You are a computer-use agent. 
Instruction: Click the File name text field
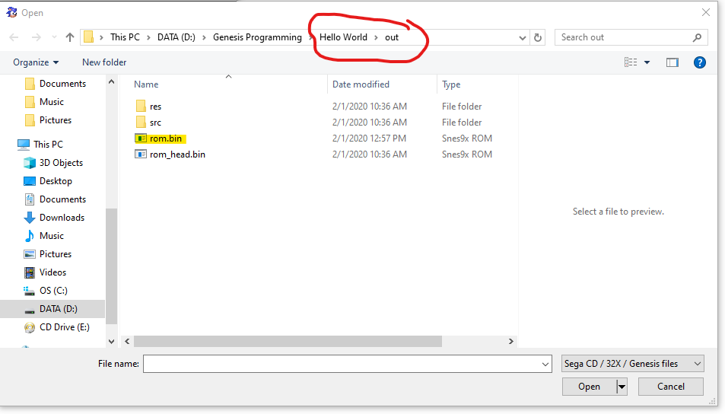pyautogui.click(x=347, y=364)
